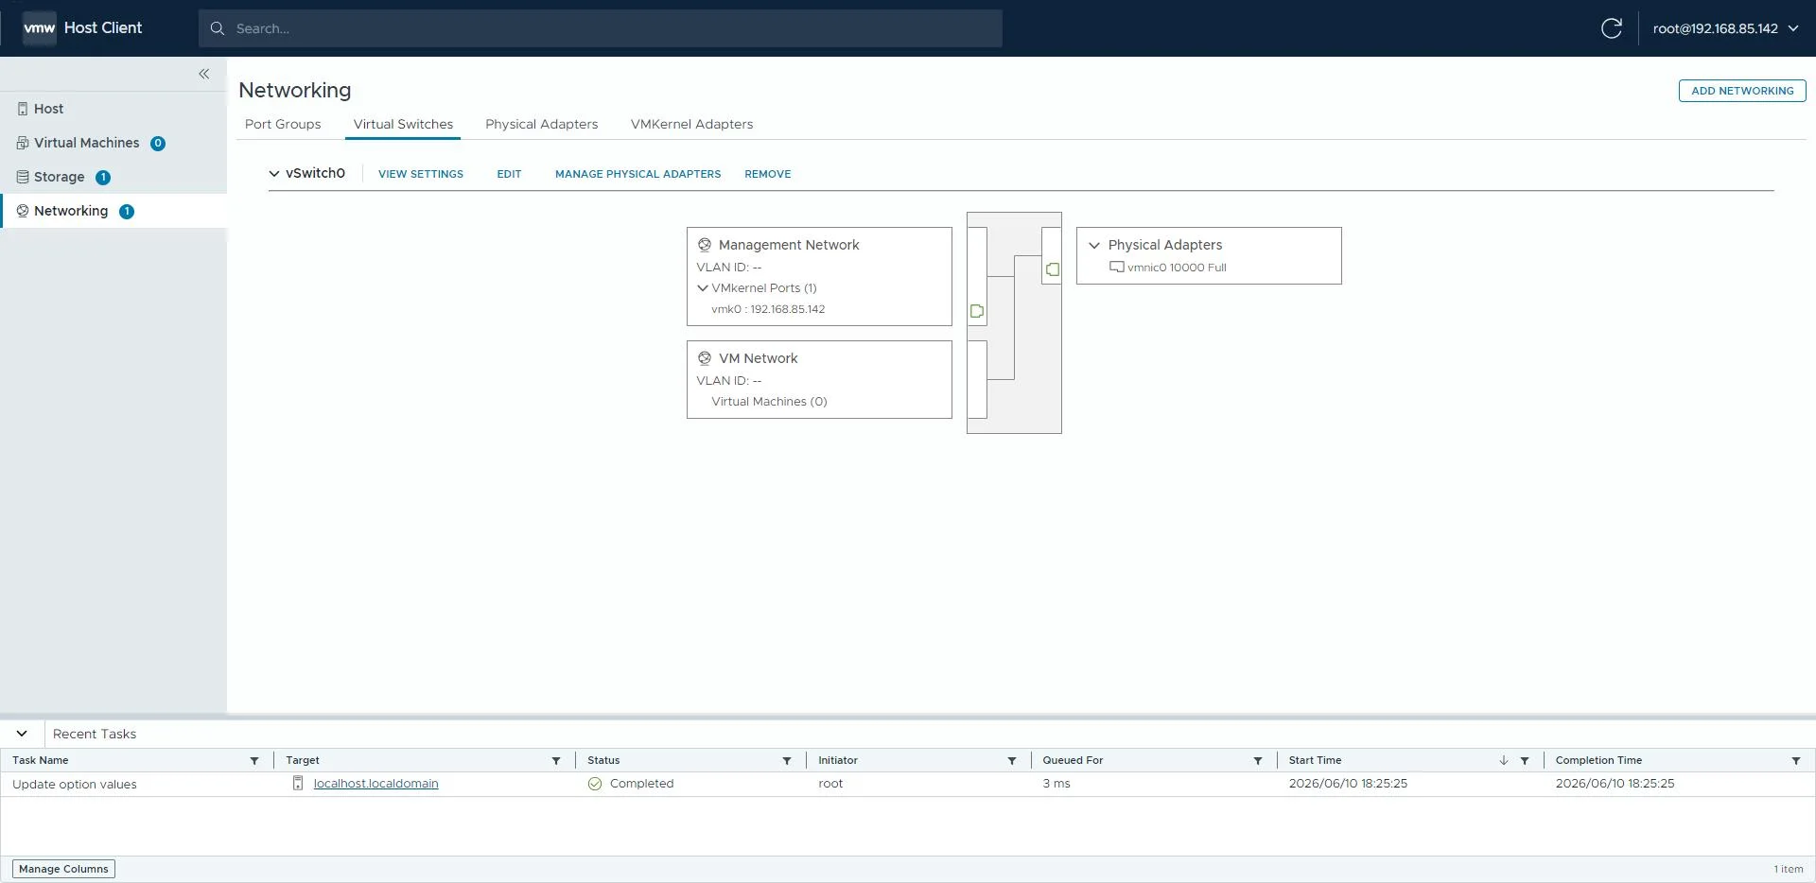Open the root user account dropdown

[1726, 28]
